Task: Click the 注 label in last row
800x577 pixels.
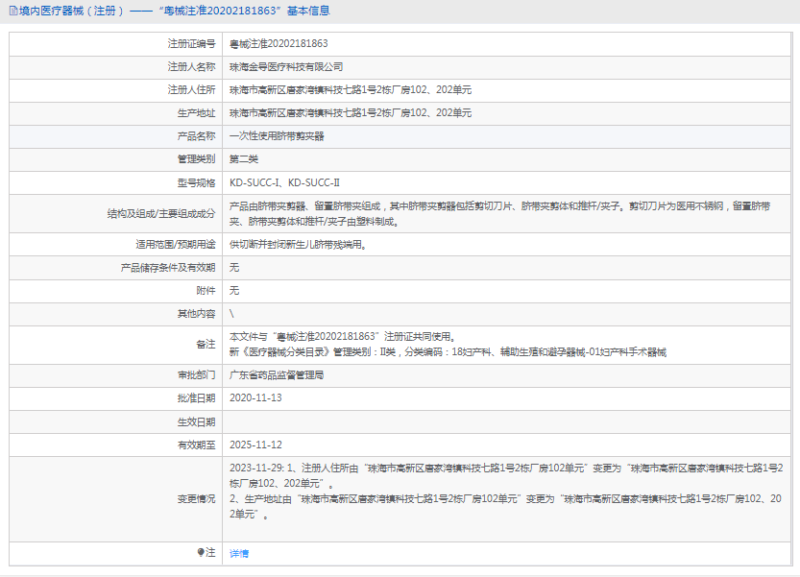Action: 210,552
